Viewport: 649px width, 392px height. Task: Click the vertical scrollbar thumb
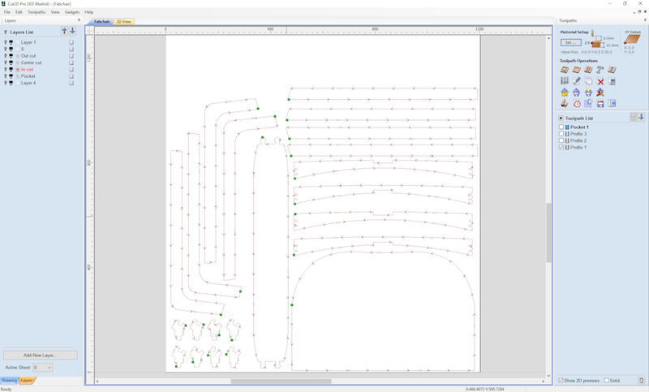pyautogui.click(x=549, y=233)
